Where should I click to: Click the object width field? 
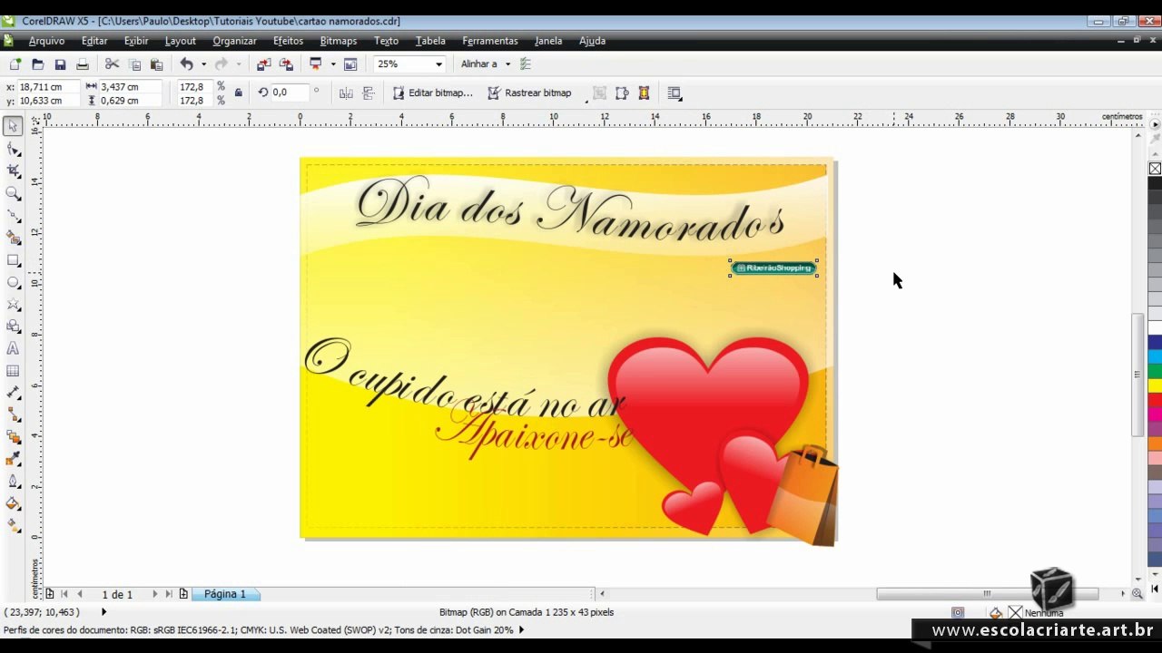point(130,87)
